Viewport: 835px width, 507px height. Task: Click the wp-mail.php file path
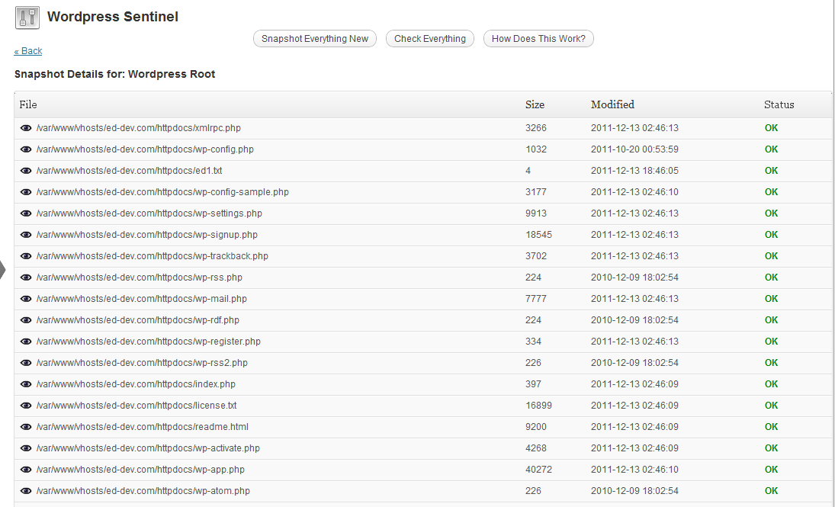[x=142, y=299]
